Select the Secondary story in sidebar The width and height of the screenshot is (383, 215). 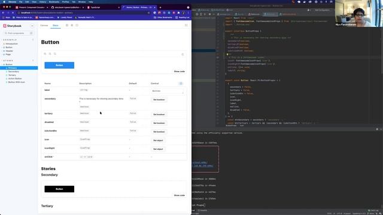pos(13,72)
